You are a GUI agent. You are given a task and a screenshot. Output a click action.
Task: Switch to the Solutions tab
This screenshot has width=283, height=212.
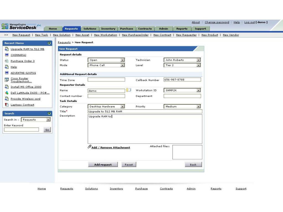coord(90,28)
